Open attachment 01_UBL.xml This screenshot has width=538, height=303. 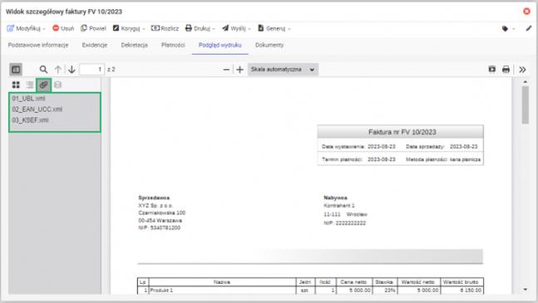(29, 99)
